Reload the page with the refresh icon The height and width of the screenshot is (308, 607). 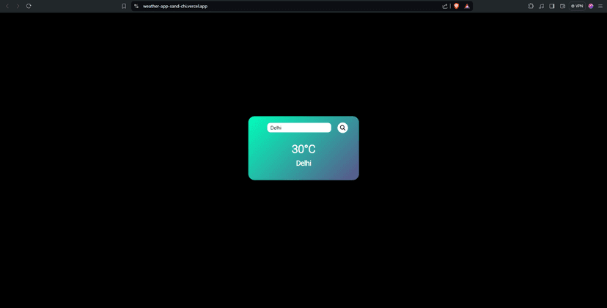tap(29, 6)
